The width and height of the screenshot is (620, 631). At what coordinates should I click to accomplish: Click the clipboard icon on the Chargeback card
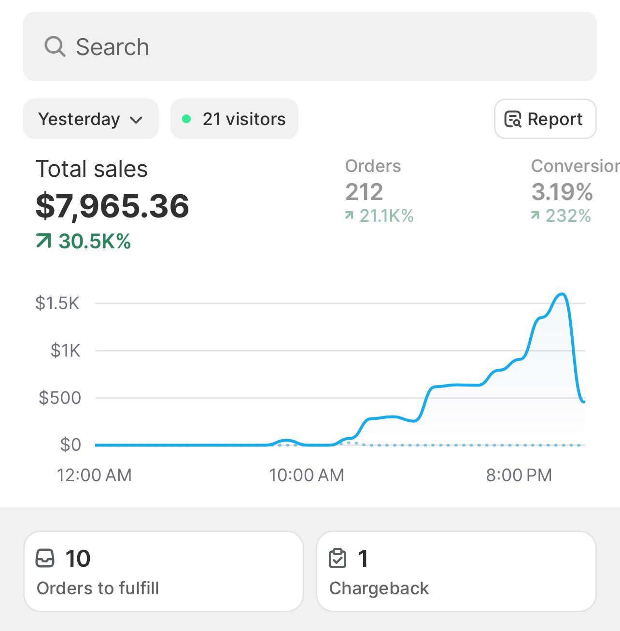coord(338,559)
